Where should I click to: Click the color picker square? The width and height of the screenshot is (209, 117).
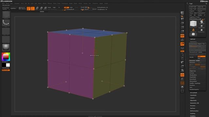click(6, 57)
